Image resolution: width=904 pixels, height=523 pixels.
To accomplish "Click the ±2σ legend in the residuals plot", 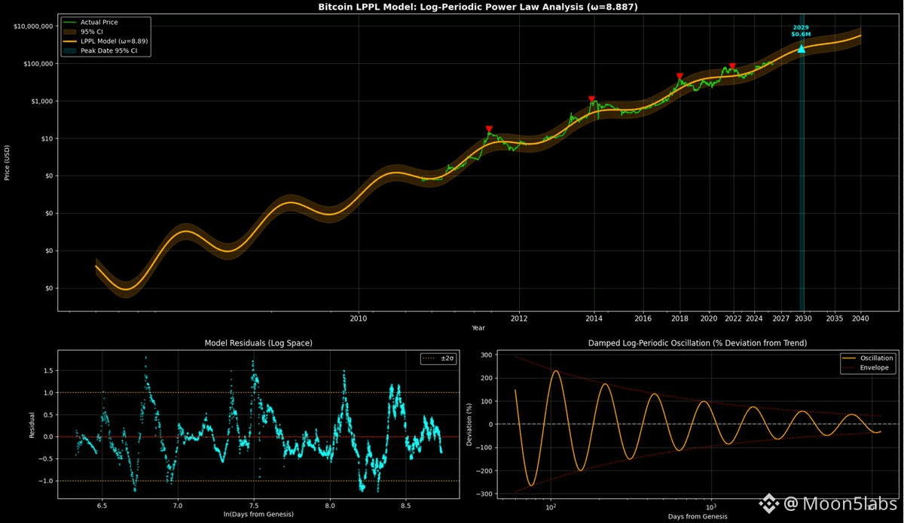I will 438,358.
